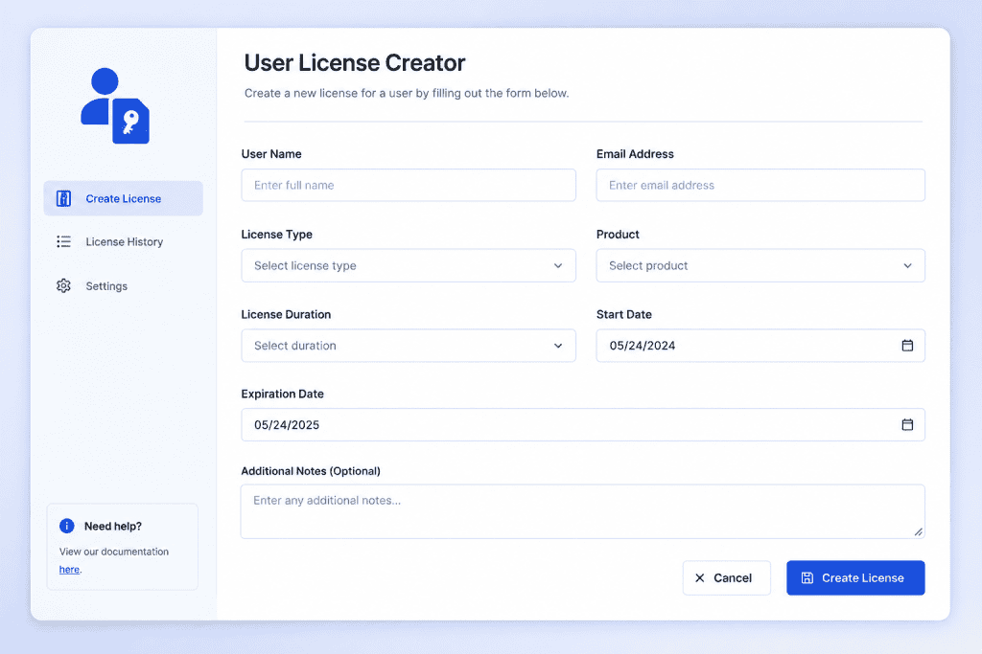982x654 pixels.
Task: Click the Create License sidebar icon
Action: 63,198
